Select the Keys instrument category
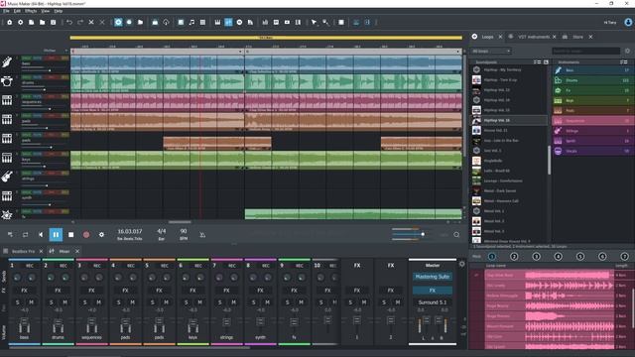 pos(592,101)
